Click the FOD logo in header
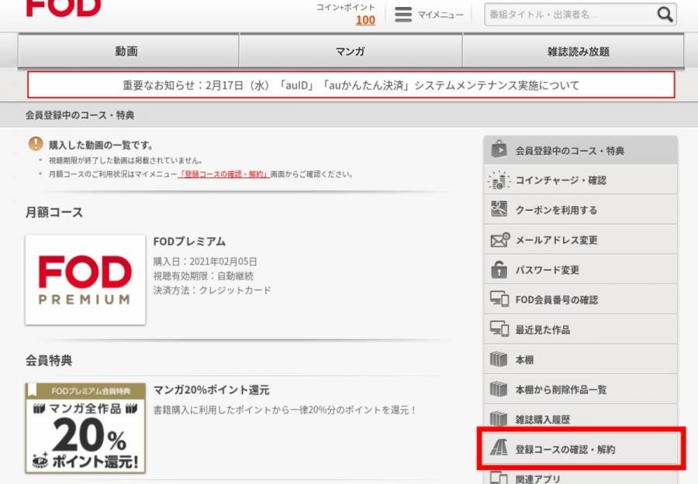698x484 pixels. [64, 8]
